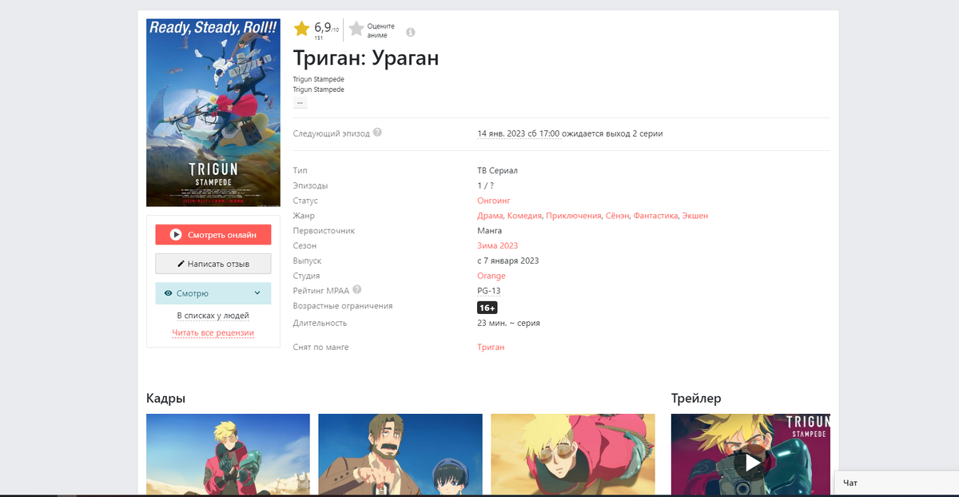Click the Смотреть онлайн button
The image size is (959, 497).
[213, 235]
